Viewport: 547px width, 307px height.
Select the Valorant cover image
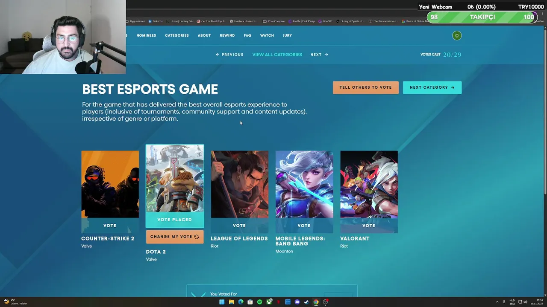369,184
